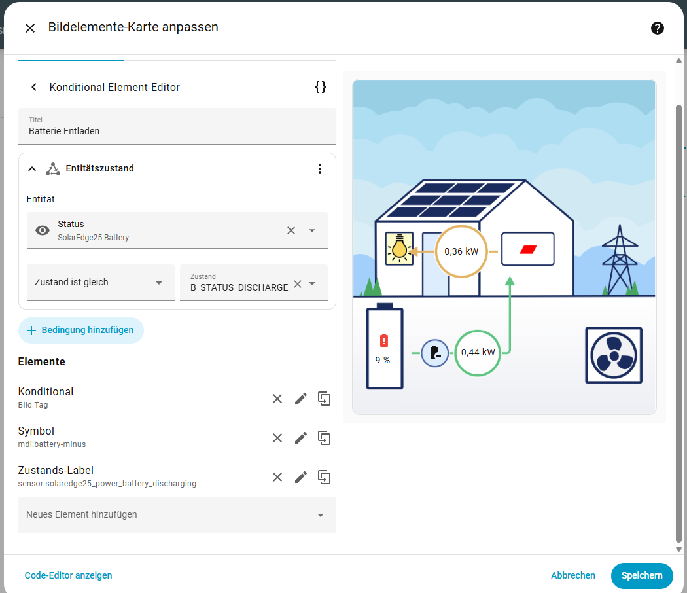Open the Status entity picker dropdown arrow
The image size is (687, 593).
pyautogui.click(x=312, y=230)
